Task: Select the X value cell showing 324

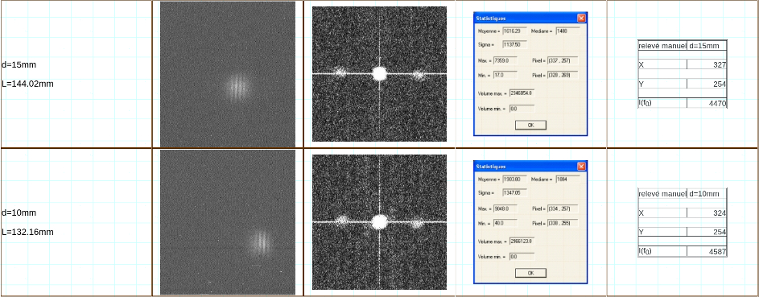Action: (x=707, y=212)
